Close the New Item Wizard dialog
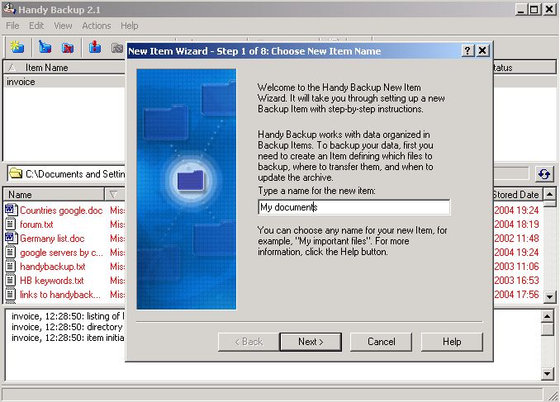This screenshot has height=402, width=560. 482,50
